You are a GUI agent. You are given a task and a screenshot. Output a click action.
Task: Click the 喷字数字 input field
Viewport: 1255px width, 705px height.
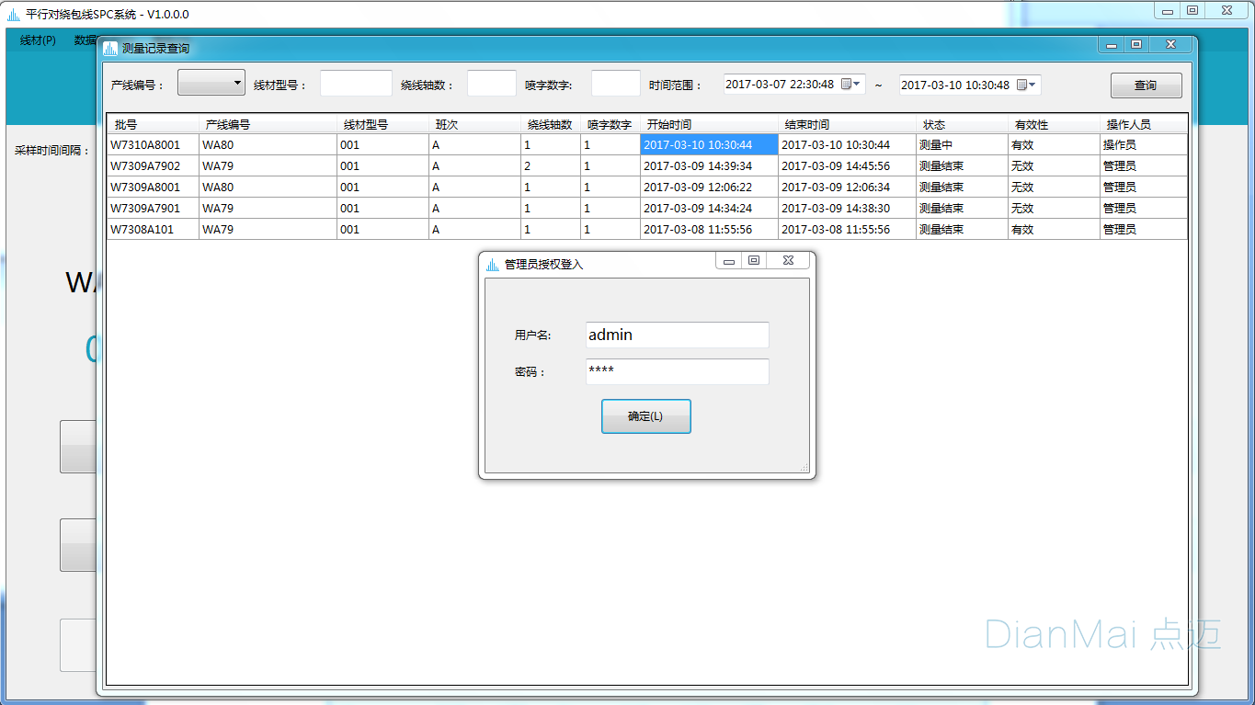coord(615,84)
